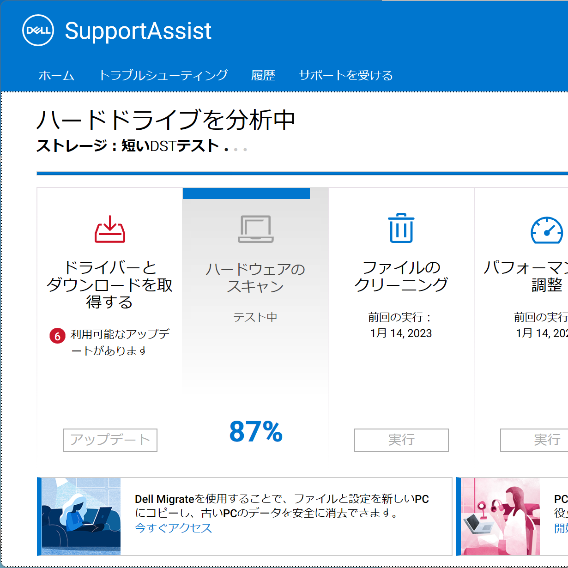
Task: Click 実行 under the performance tuning tile
Action: click(534, 440)
